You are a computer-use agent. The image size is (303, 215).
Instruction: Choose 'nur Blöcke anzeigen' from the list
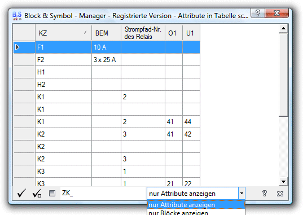pyautogui.click(x=196, y=212)
